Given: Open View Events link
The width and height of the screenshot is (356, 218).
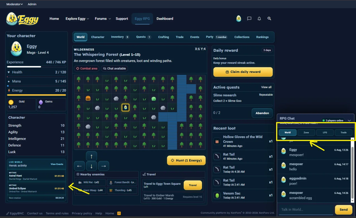Looking at the screenshot, I should [57, 164].
